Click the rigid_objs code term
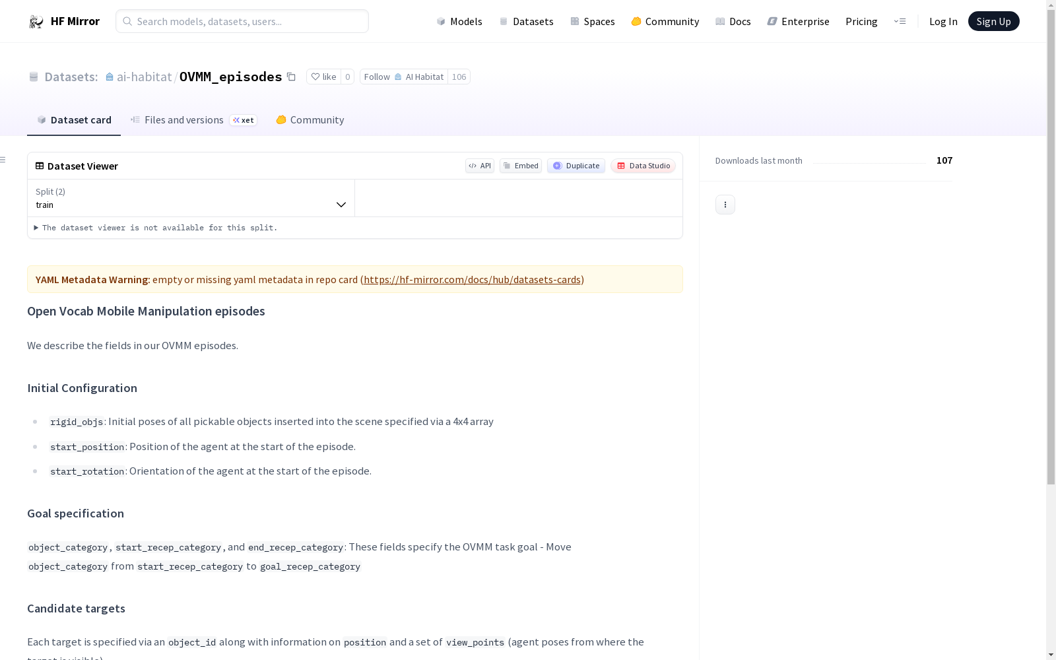This screenshot has height=660, width=1056. tap(77, 422)
